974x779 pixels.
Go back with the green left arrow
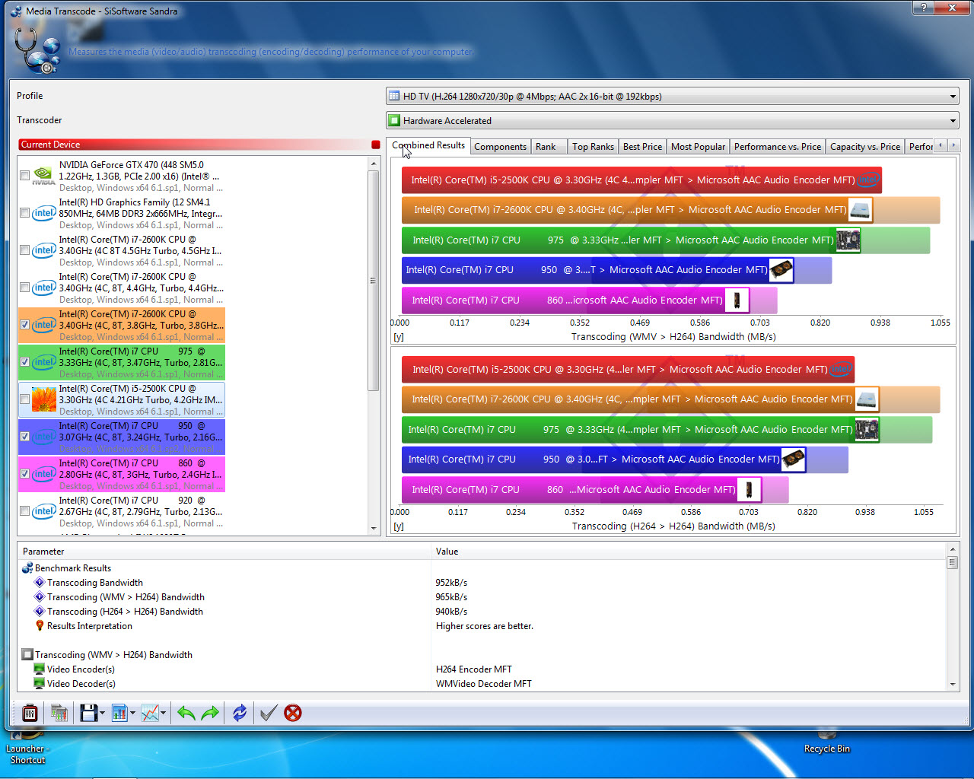click(186, 713)
